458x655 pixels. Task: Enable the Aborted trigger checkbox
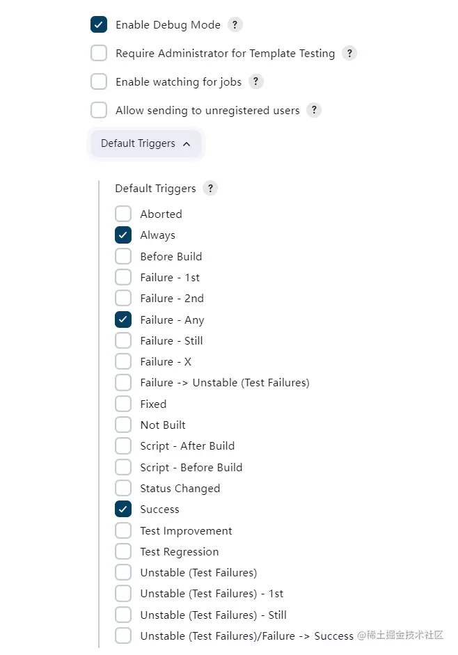[123, 214]
